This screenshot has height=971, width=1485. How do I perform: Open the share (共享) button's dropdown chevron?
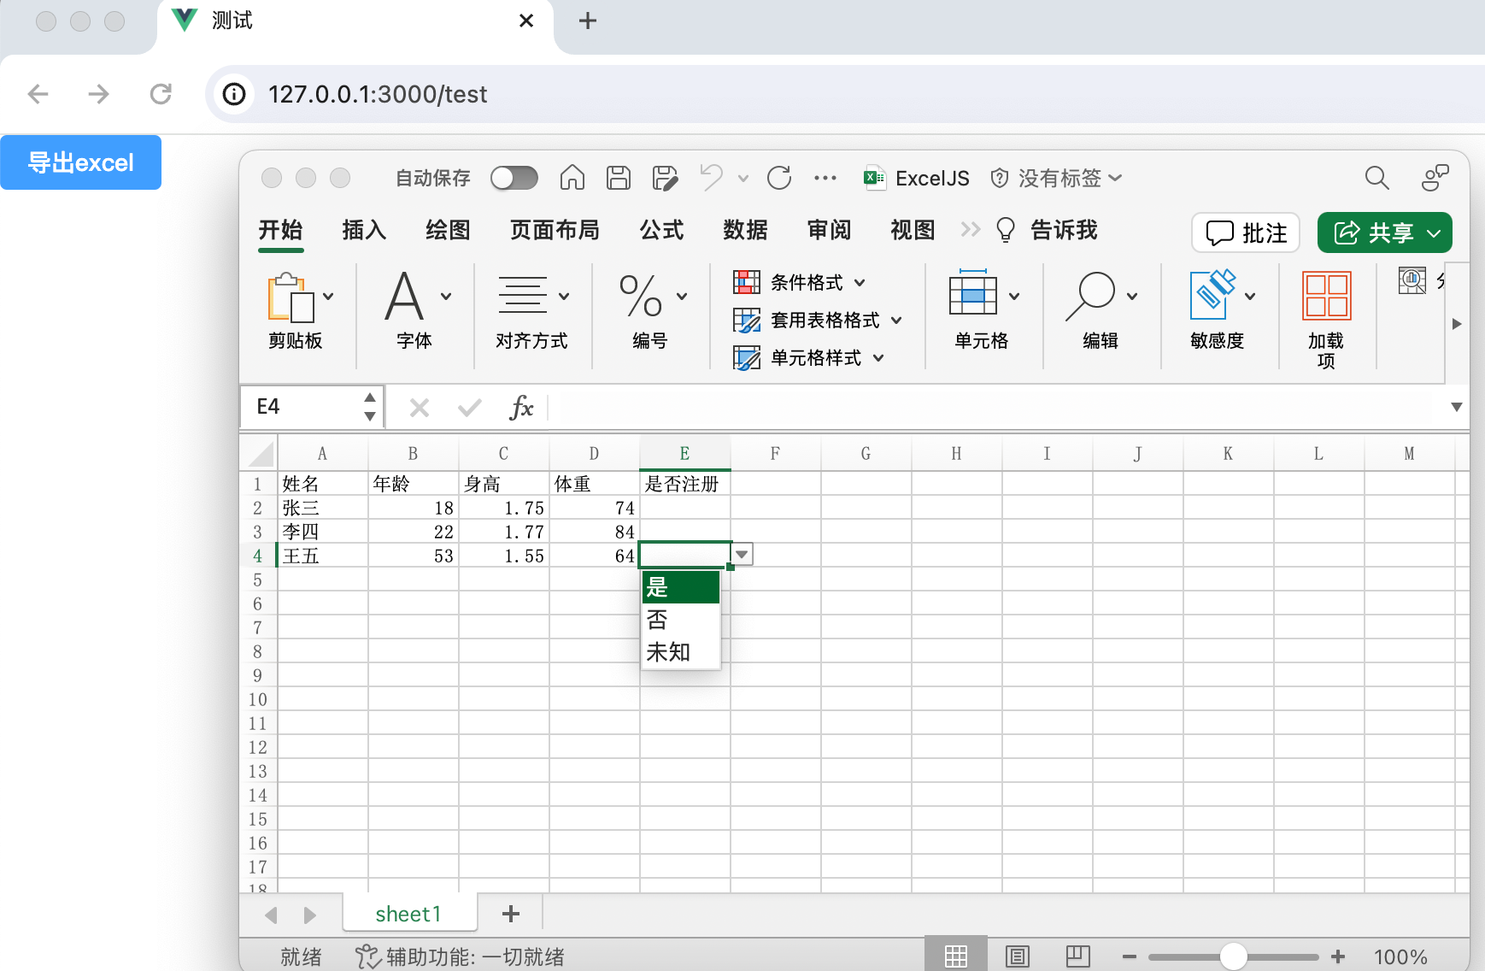(1435, 233)
